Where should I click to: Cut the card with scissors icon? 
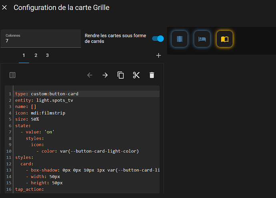(x=136, y=75)
